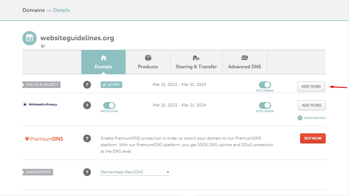The width and height of the screenshot is (349, 196).
Task: Click help icon beside PremiumDNS
Action: [87, 138]
